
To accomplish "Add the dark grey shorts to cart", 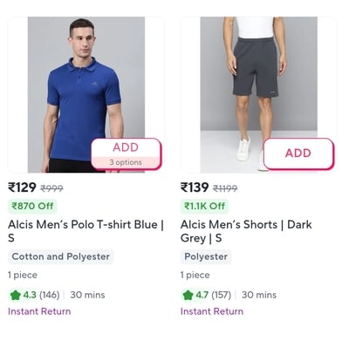I will [298, 153].
